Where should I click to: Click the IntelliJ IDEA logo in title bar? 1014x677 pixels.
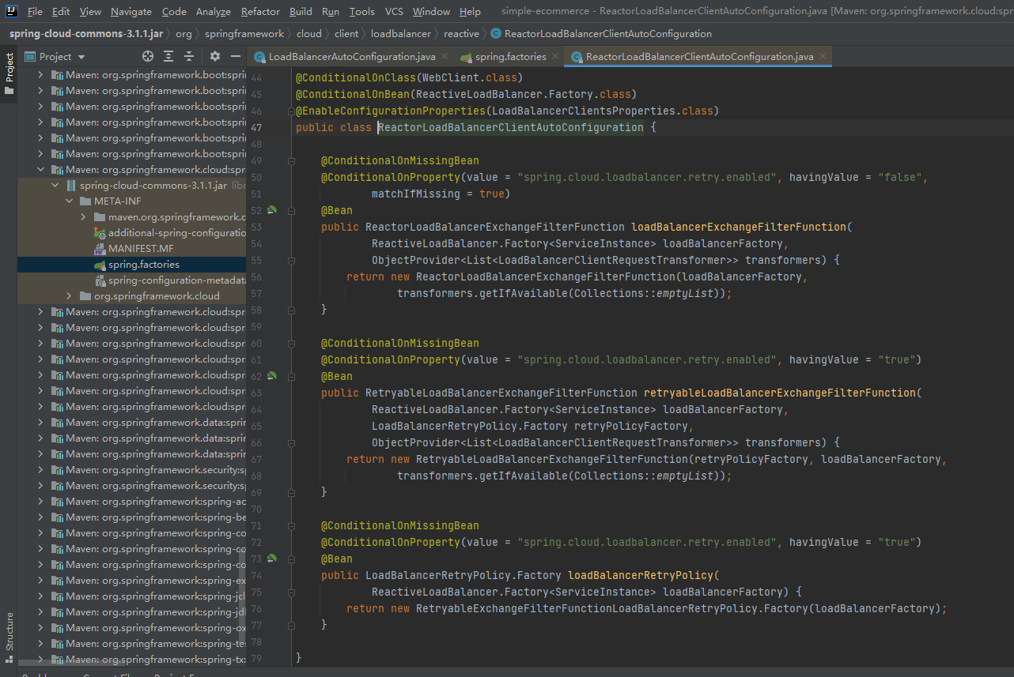click(12, 11)
